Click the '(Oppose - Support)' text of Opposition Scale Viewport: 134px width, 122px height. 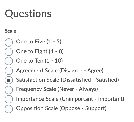point(83,108)
